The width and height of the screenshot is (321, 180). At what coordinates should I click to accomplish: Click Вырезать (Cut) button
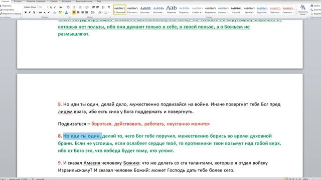(x=6, y=6)
